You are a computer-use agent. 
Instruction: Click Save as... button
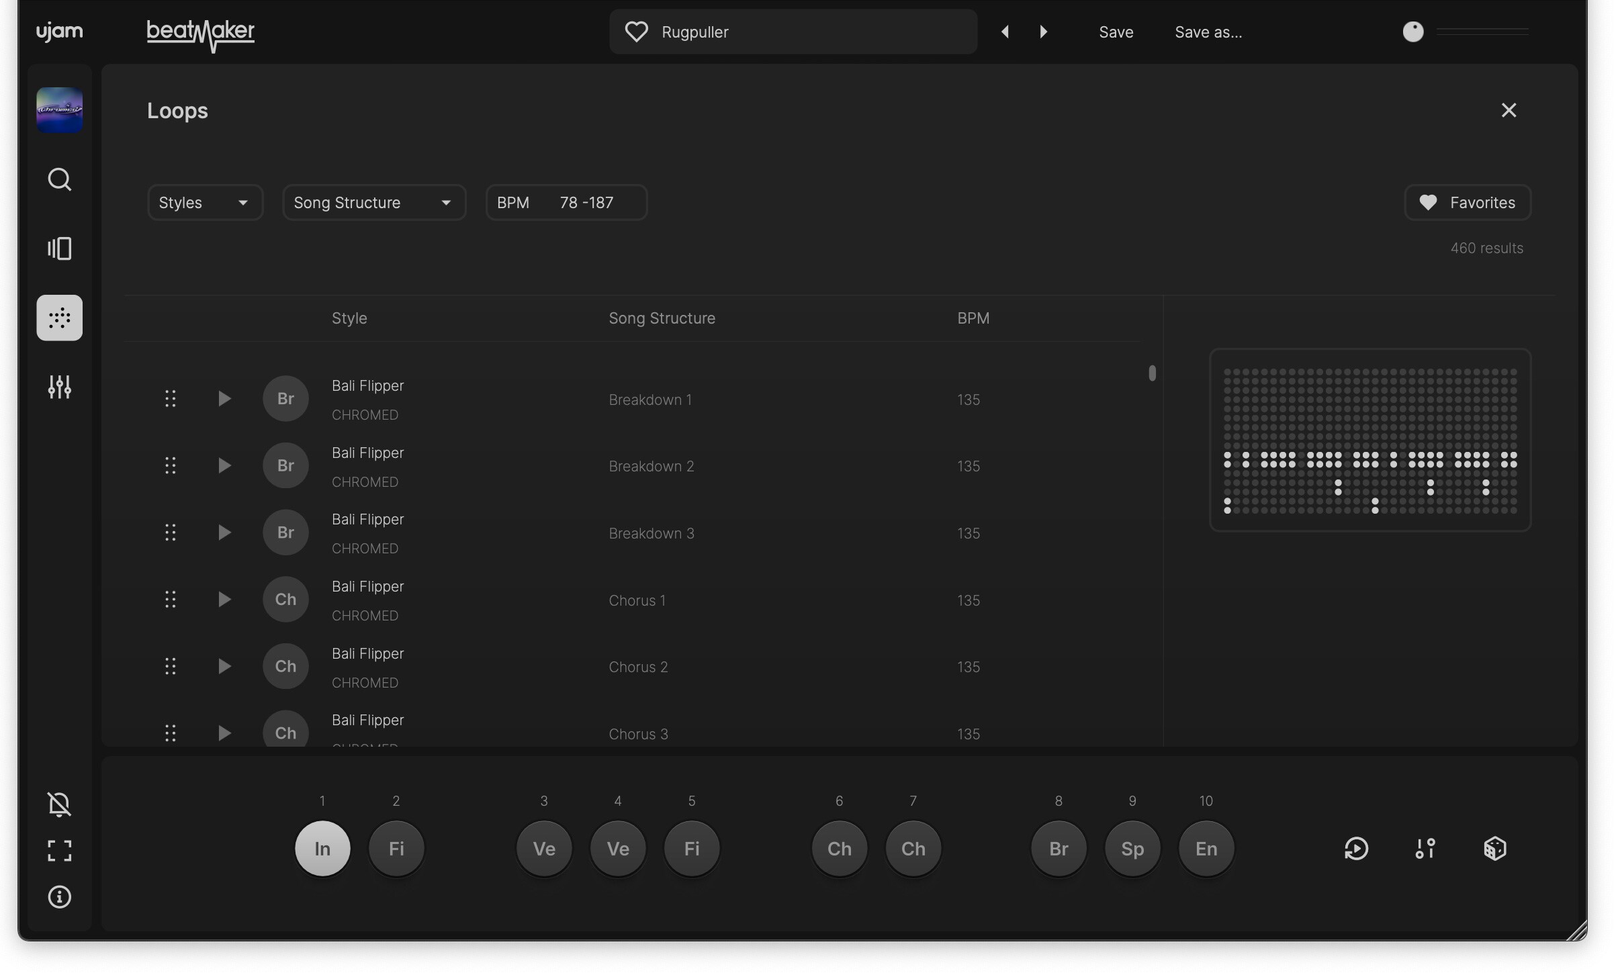click(1208, 32)
